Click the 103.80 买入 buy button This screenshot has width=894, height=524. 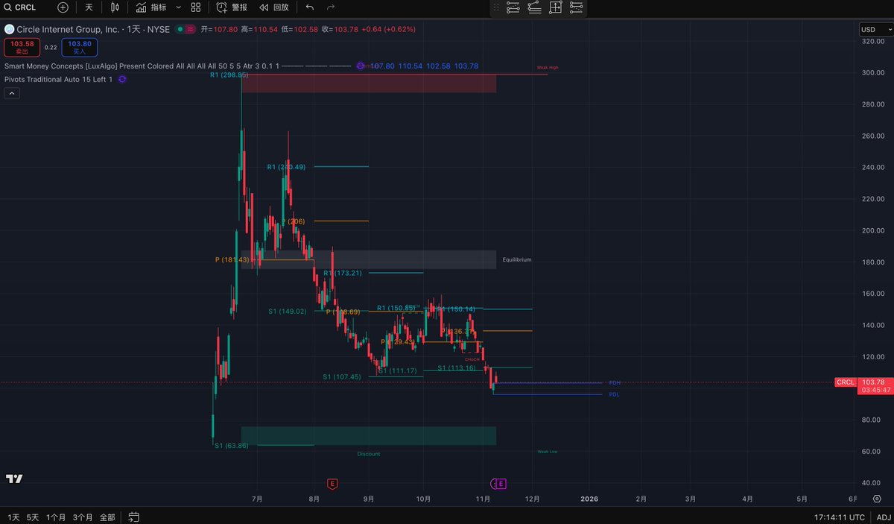[80, 47]
